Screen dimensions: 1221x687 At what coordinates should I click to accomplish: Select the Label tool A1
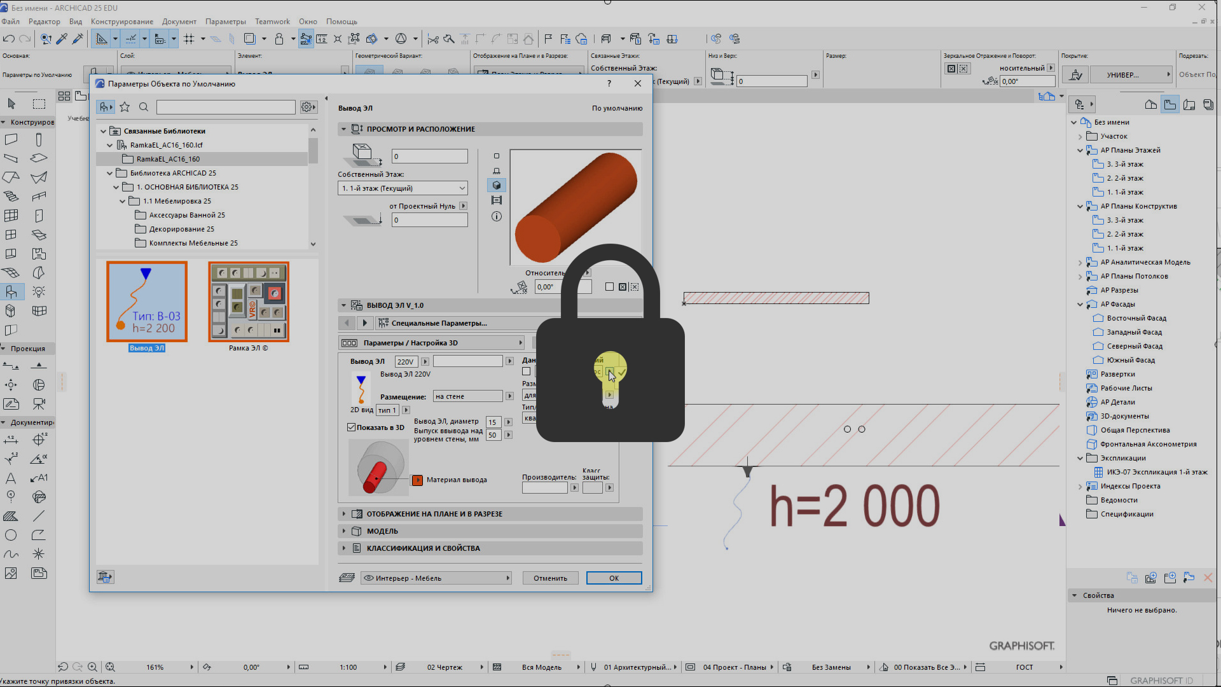click(39, 478)
